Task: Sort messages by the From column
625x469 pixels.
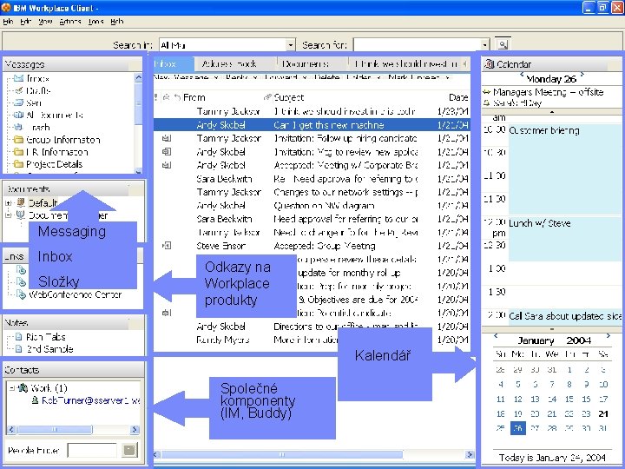Action: click(x=194, y=97)
